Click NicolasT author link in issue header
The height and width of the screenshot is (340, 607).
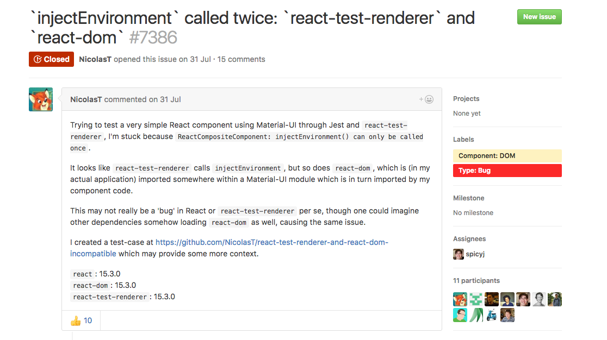click(x=95, y=59)
